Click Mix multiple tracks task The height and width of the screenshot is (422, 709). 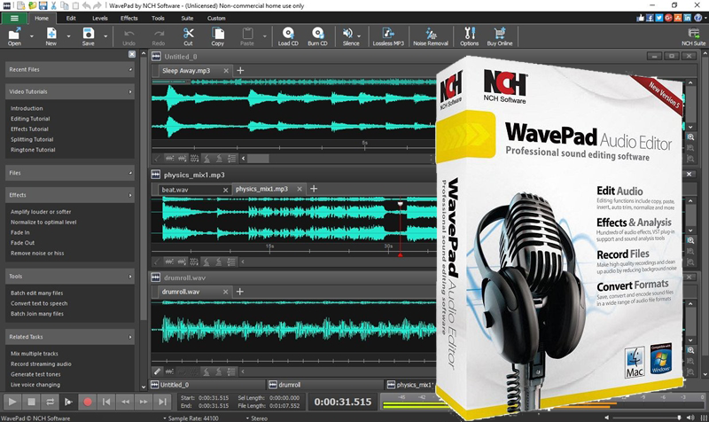tap(35, 354)
